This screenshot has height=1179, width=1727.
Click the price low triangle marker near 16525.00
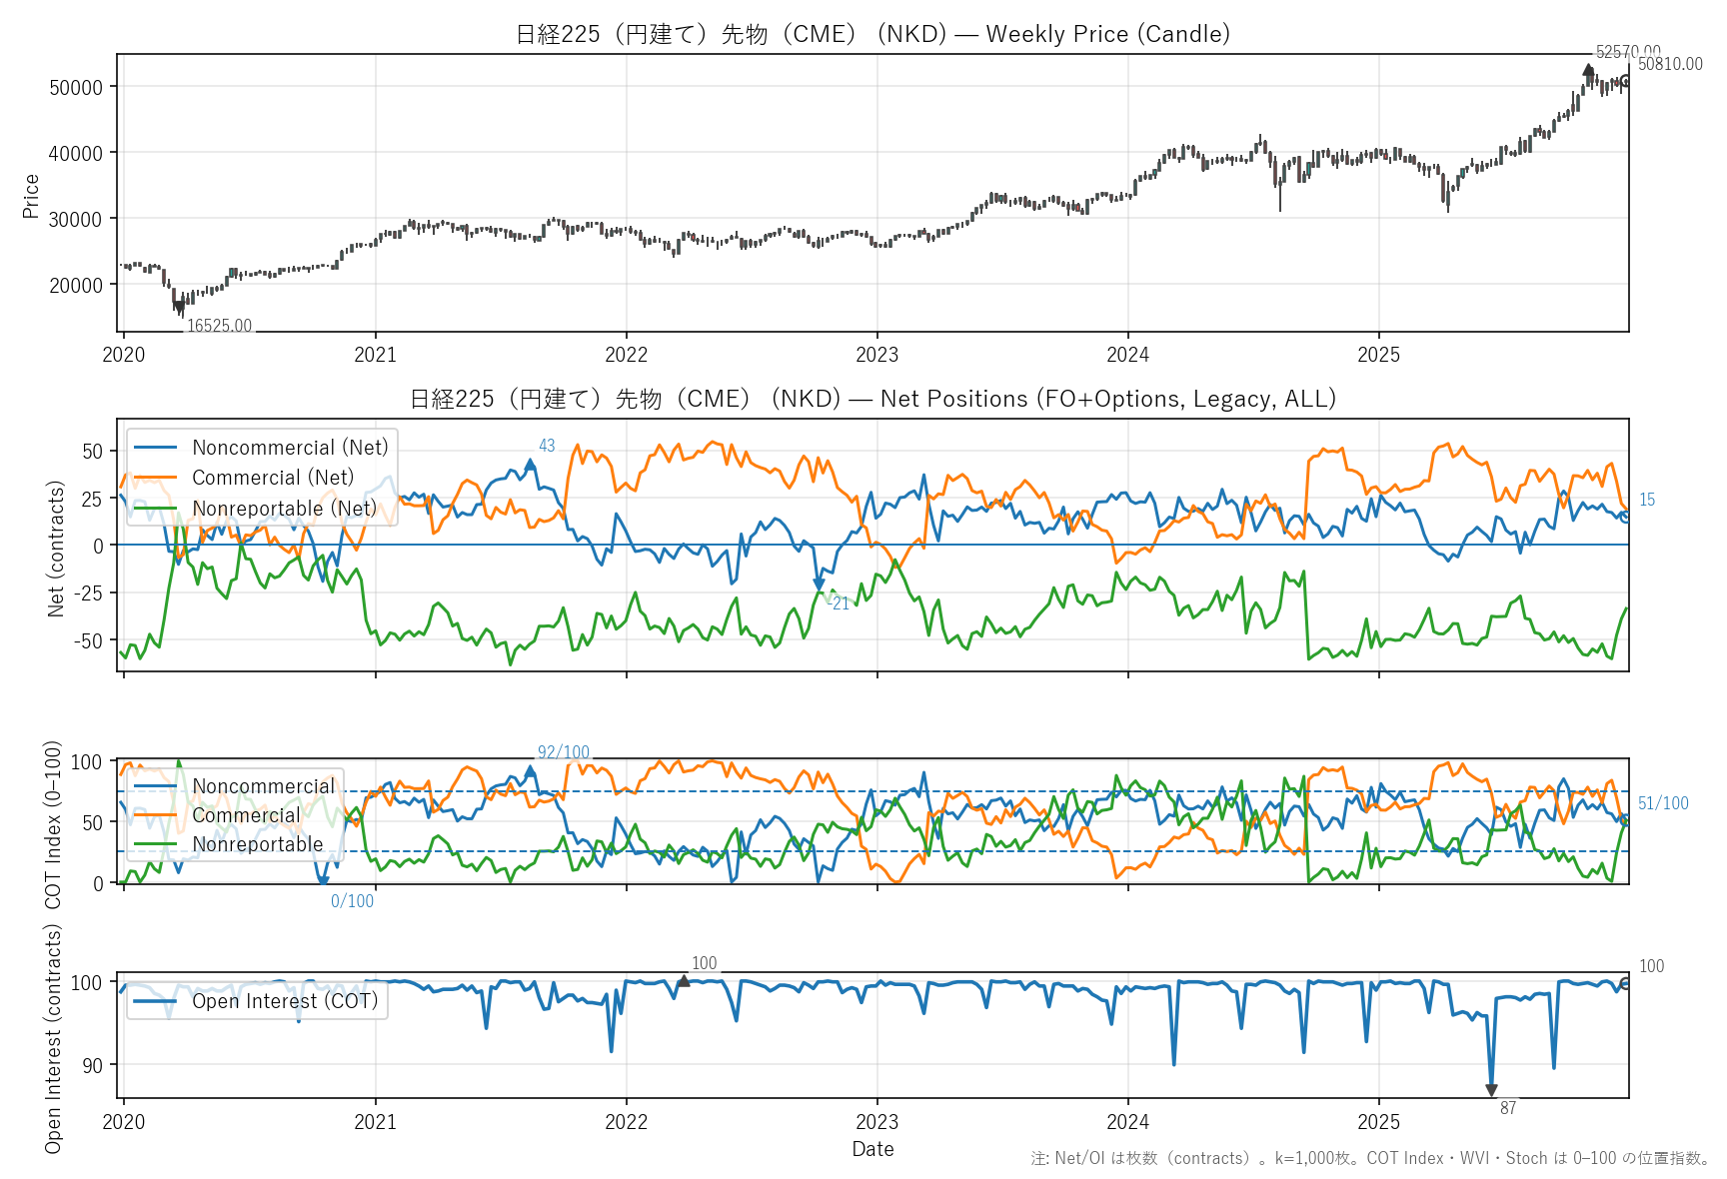[179, 307]
